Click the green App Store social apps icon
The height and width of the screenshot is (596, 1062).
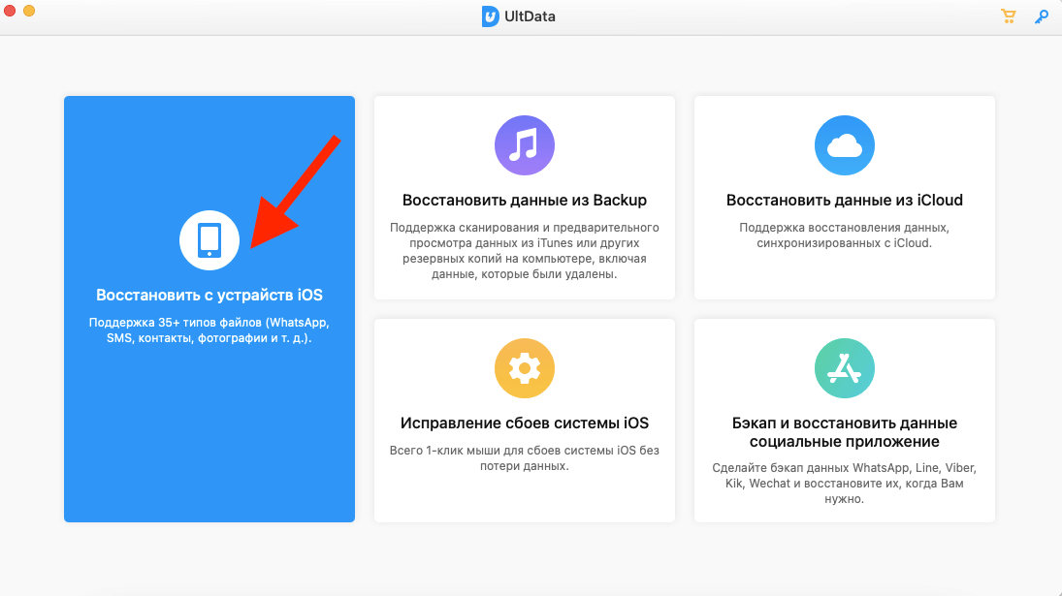(x=844, y=368)
